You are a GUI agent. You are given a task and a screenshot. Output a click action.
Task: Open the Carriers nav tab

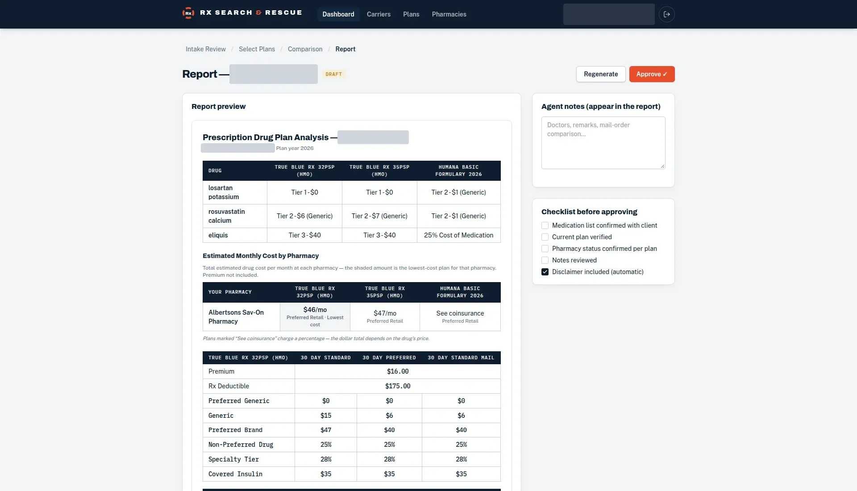tap(379, 14)
